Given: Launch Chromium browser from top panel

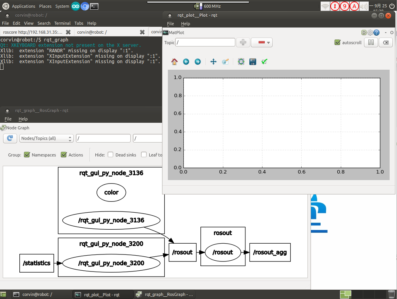Looking at the screenshot, I should (85, 6).
